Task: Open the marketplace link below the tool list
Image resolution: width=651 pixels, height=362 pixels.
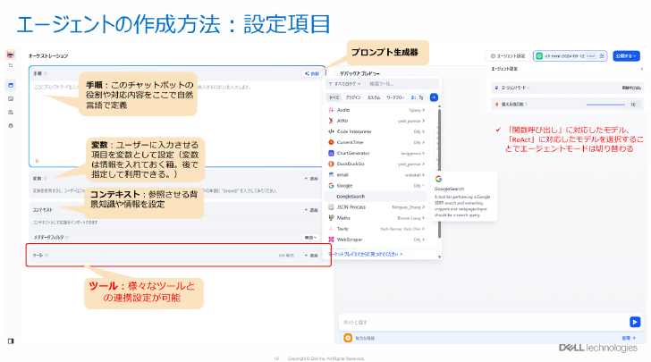Action: click(366, 254)
